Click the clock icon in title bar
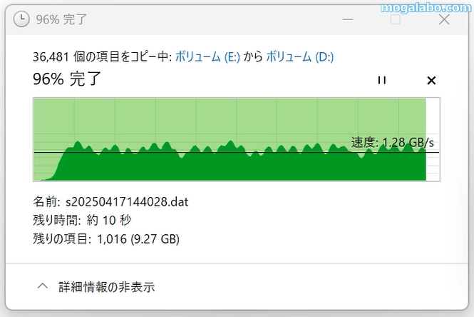Image resolution: width=474 pixels, height=317 pixels. [21, 19]
